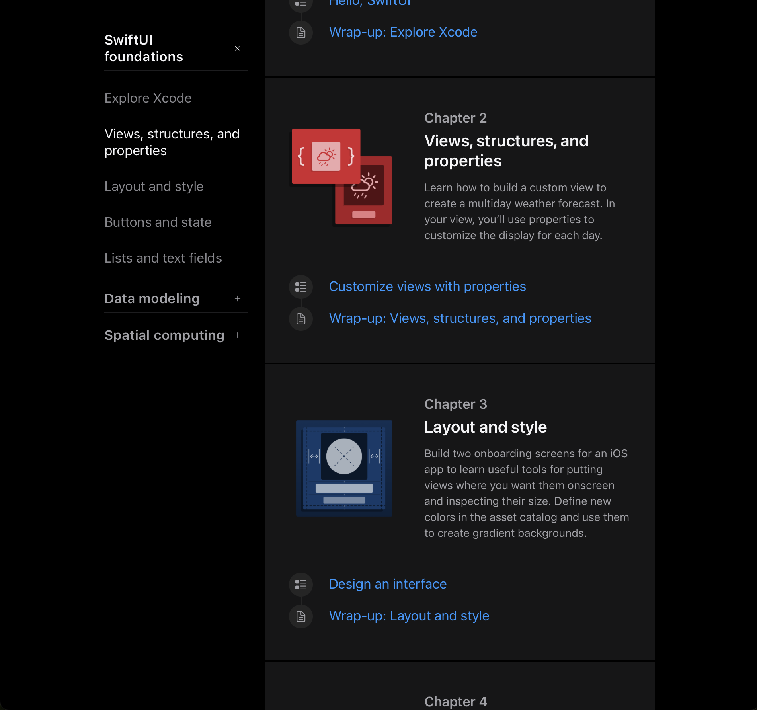Select Views, structures, and properties sidebar item
757x710 pixels.
(172, 142)
